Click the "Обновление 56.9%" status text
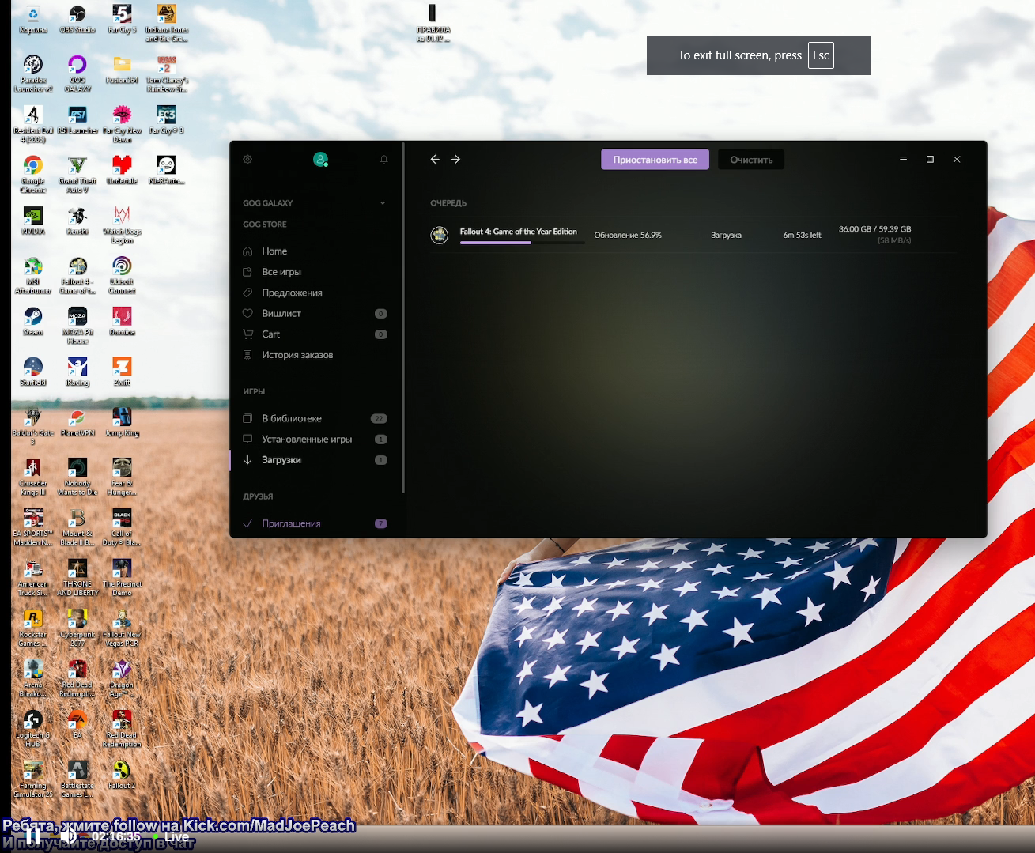The width and height of the screenshot is (1035, 853). pyautogui.click(x=628, y=235)
